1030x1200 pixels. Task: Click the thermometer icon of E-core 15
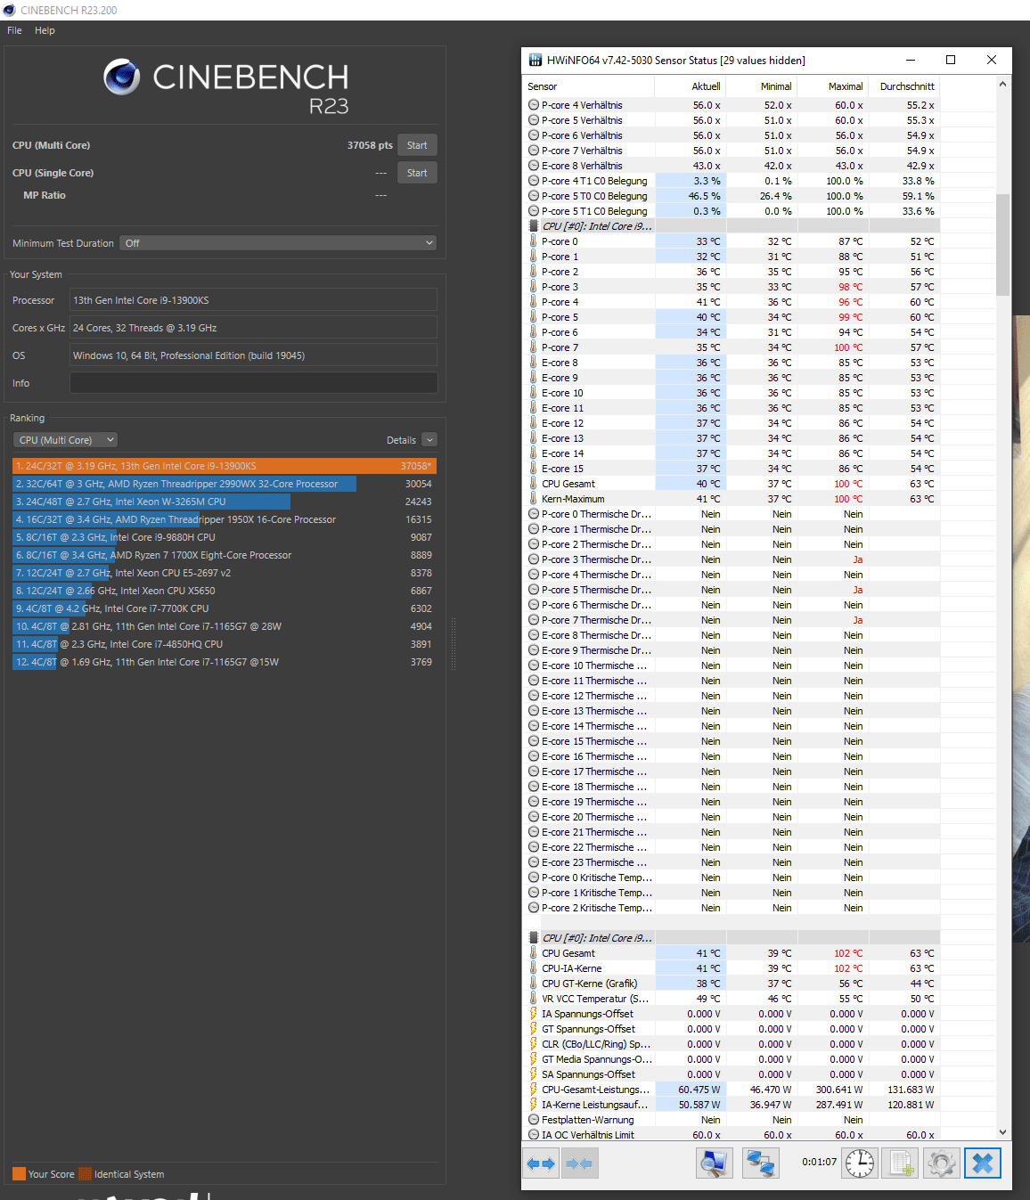534,469
